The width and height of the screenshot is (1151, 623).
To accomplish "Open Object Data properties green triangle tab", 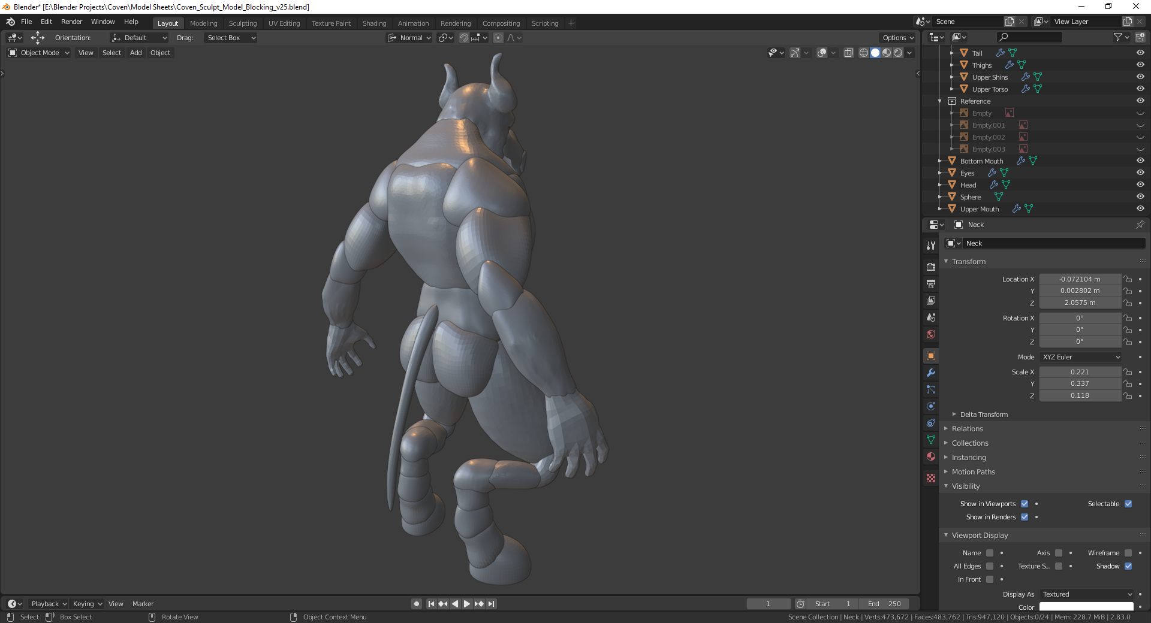I will point(931,440).
